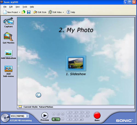Open the Edit Style tool

click(x=40, y=12)
